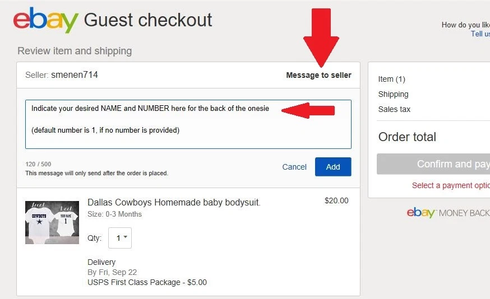Screen dimensions: 490x299
Task: Click the Dallas Cowboys Homemade baby bodysuit title
Action: 174,202
